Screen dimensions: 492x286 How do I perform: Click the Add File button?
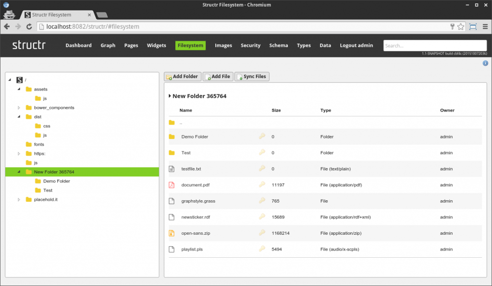click(x=217, y=76)
